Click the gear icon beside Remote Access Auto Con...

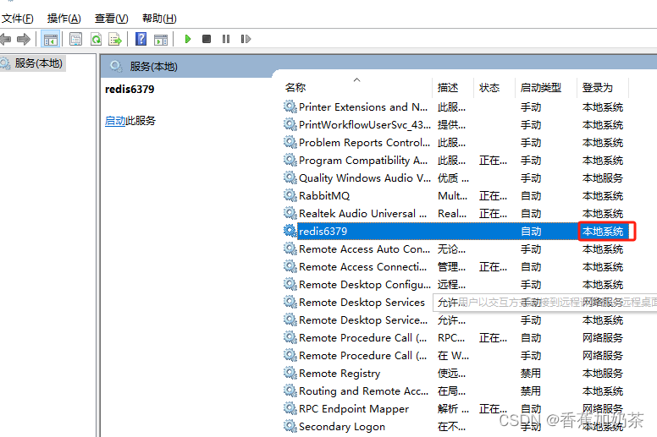coord(290,249)
